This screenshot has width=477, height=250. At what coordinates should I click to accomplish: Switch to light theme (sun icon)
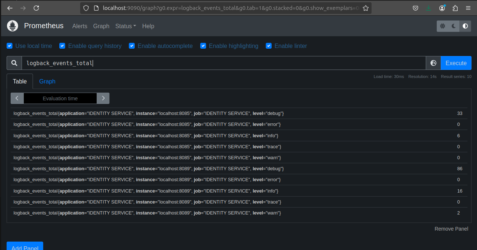(443, 26)
